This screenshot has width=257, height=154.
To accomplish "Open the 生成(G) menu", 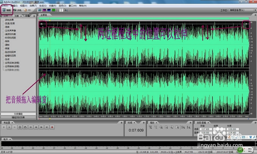I will [x=43, y=6].
